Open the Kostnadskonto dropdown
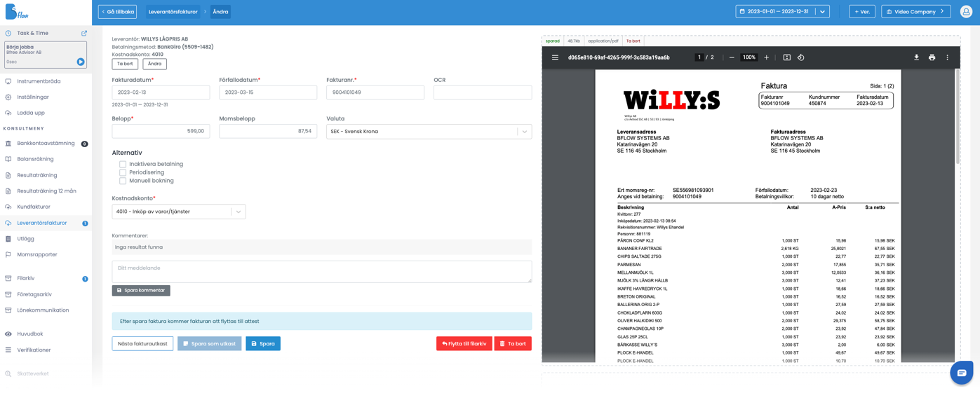The image size is (980, 393). point(179,212)
